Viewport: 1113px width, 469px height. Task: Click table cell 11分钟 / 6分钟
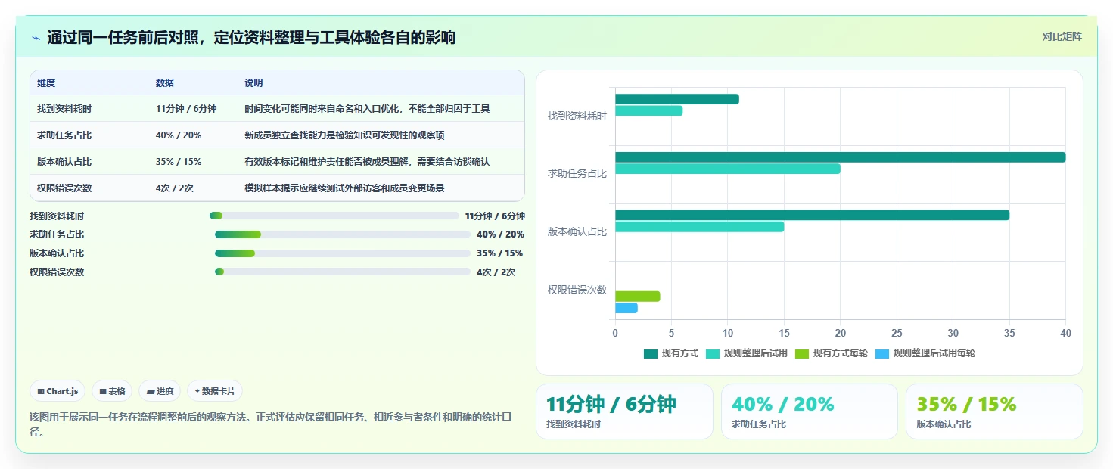[x=186, y=109]
